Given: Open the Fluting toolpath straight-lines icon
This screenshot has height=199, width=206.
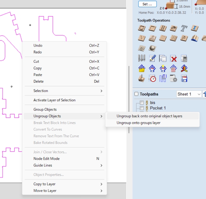Looking at the screenshot, I should coord(163,38).
